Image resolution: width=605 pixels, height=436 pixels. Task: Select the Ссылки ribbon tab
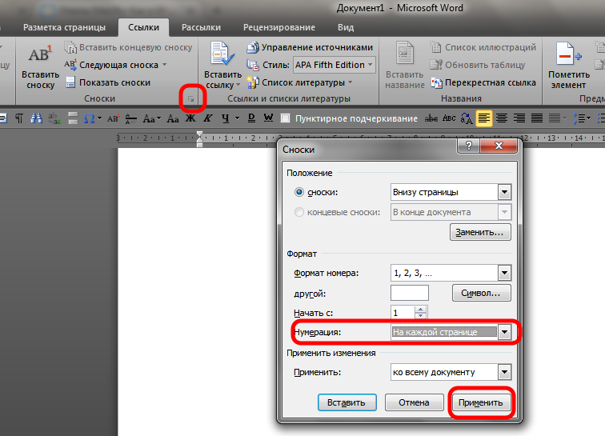click(143, 27)
